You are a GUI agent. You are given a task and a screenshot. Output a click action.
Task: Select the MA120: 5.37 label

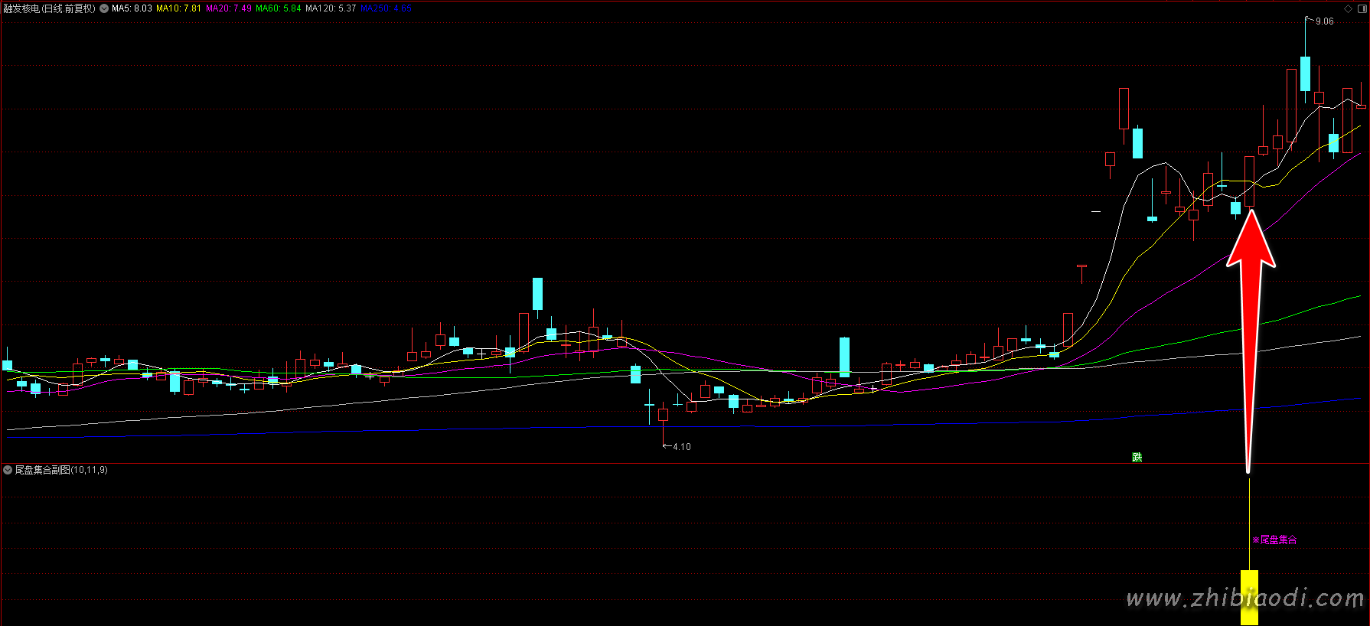[x=331, y=8]
